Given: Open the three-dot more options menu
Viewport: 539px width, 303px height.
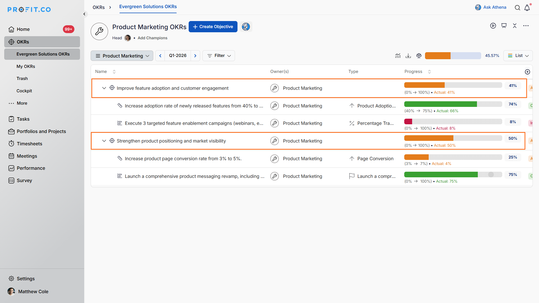Looking at the screenshot, I should coord(526,26).
